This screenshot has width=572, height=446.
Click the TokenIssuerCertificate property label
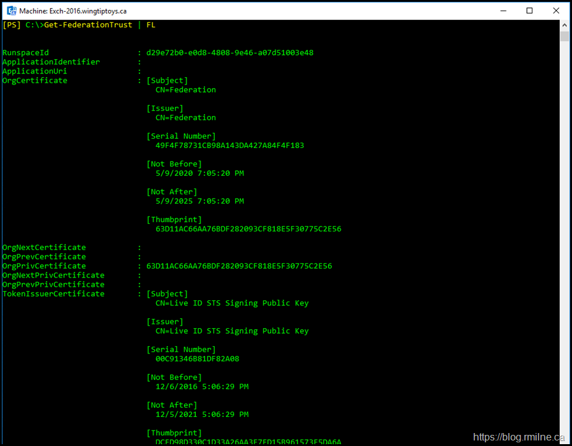(x=53, y=294)
